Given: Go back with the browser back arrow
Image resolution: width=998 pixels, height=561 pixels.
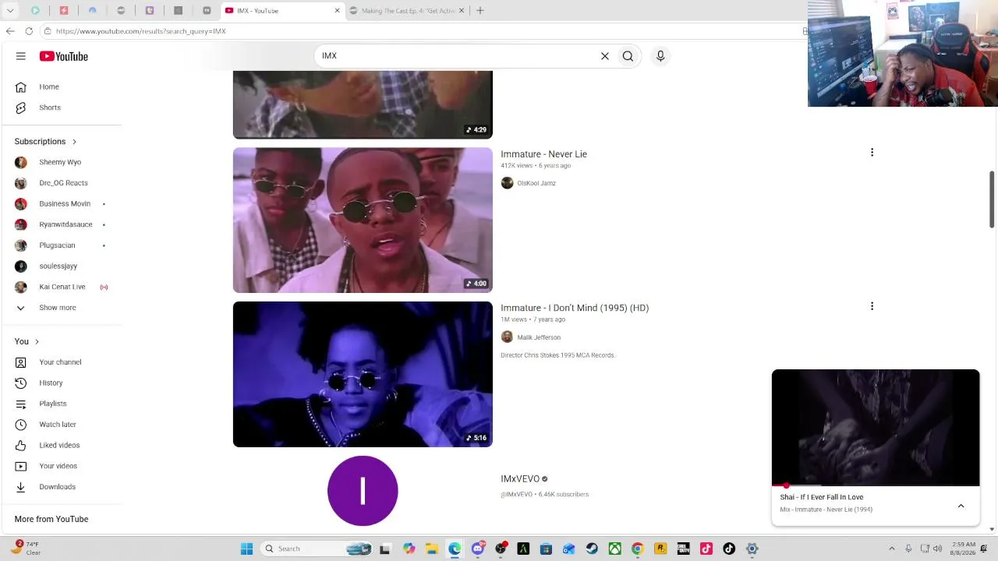Looking at the screenshot, I should (x=10, y=31).
